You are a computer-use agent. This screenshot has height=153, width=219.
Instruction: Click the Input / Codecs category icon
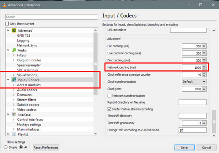[x=14, y=80]
